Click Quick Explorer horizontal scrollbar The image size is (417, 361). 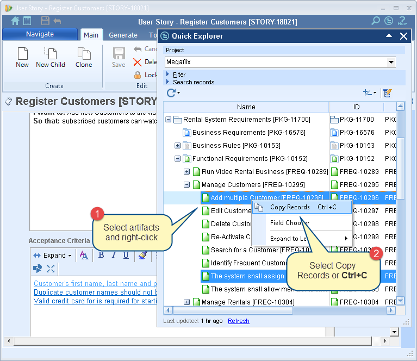click(x=233, y=310)
